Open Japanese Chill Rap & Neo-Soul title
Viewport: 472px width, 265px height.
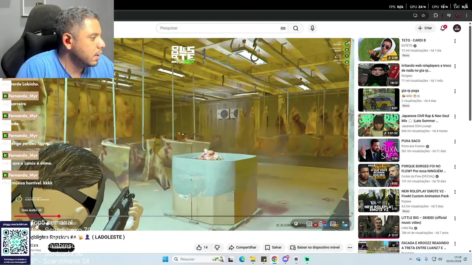pyautogui.click(x=425, y=118)
